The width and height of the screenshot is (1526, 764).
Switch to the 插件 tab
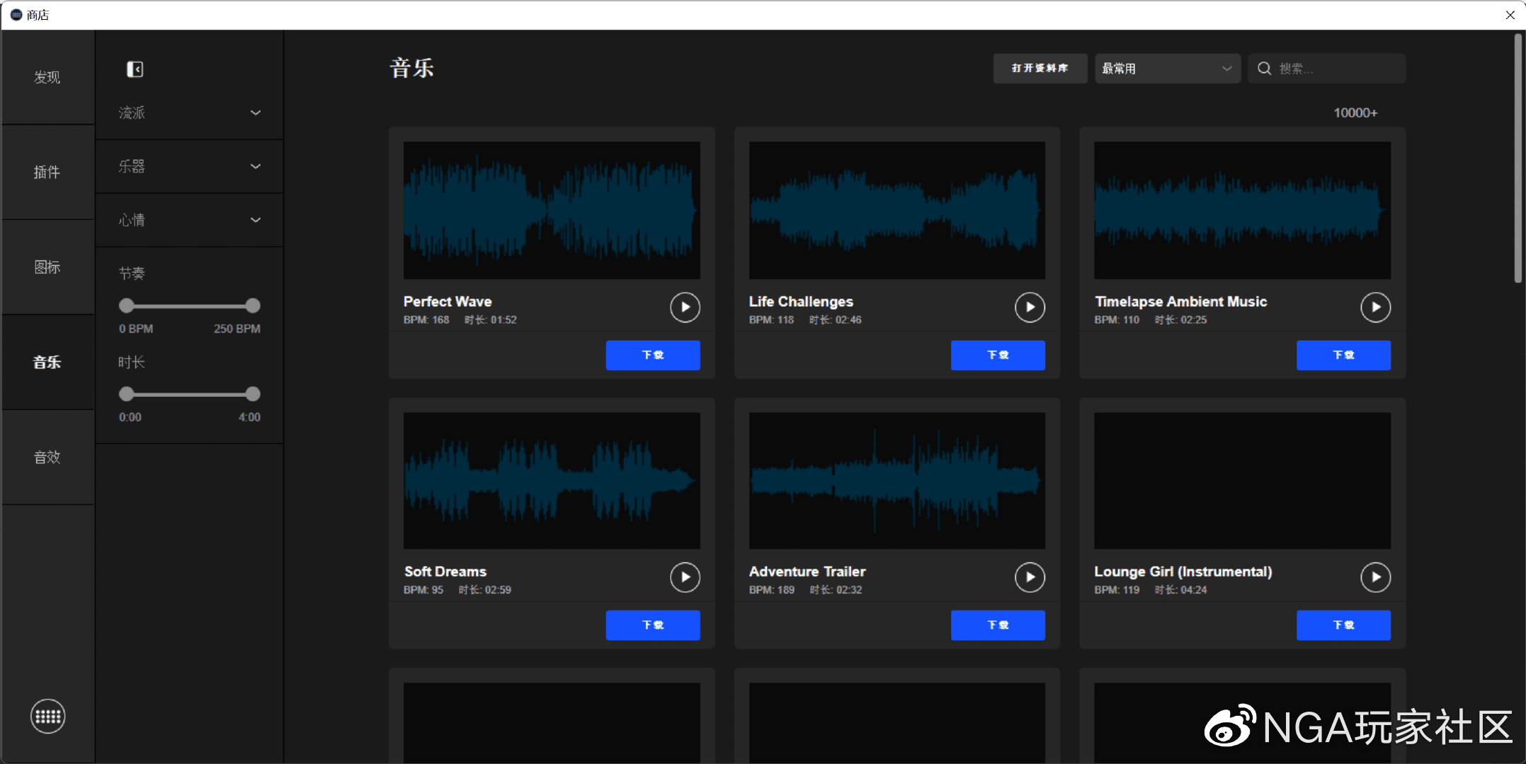[47, 172]
